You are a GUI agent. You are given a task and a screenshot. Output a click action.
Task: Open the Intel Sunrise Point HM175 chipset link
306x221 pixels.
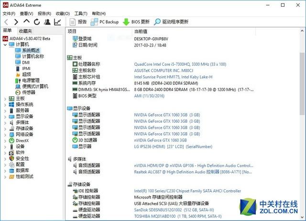click(173, 77)
